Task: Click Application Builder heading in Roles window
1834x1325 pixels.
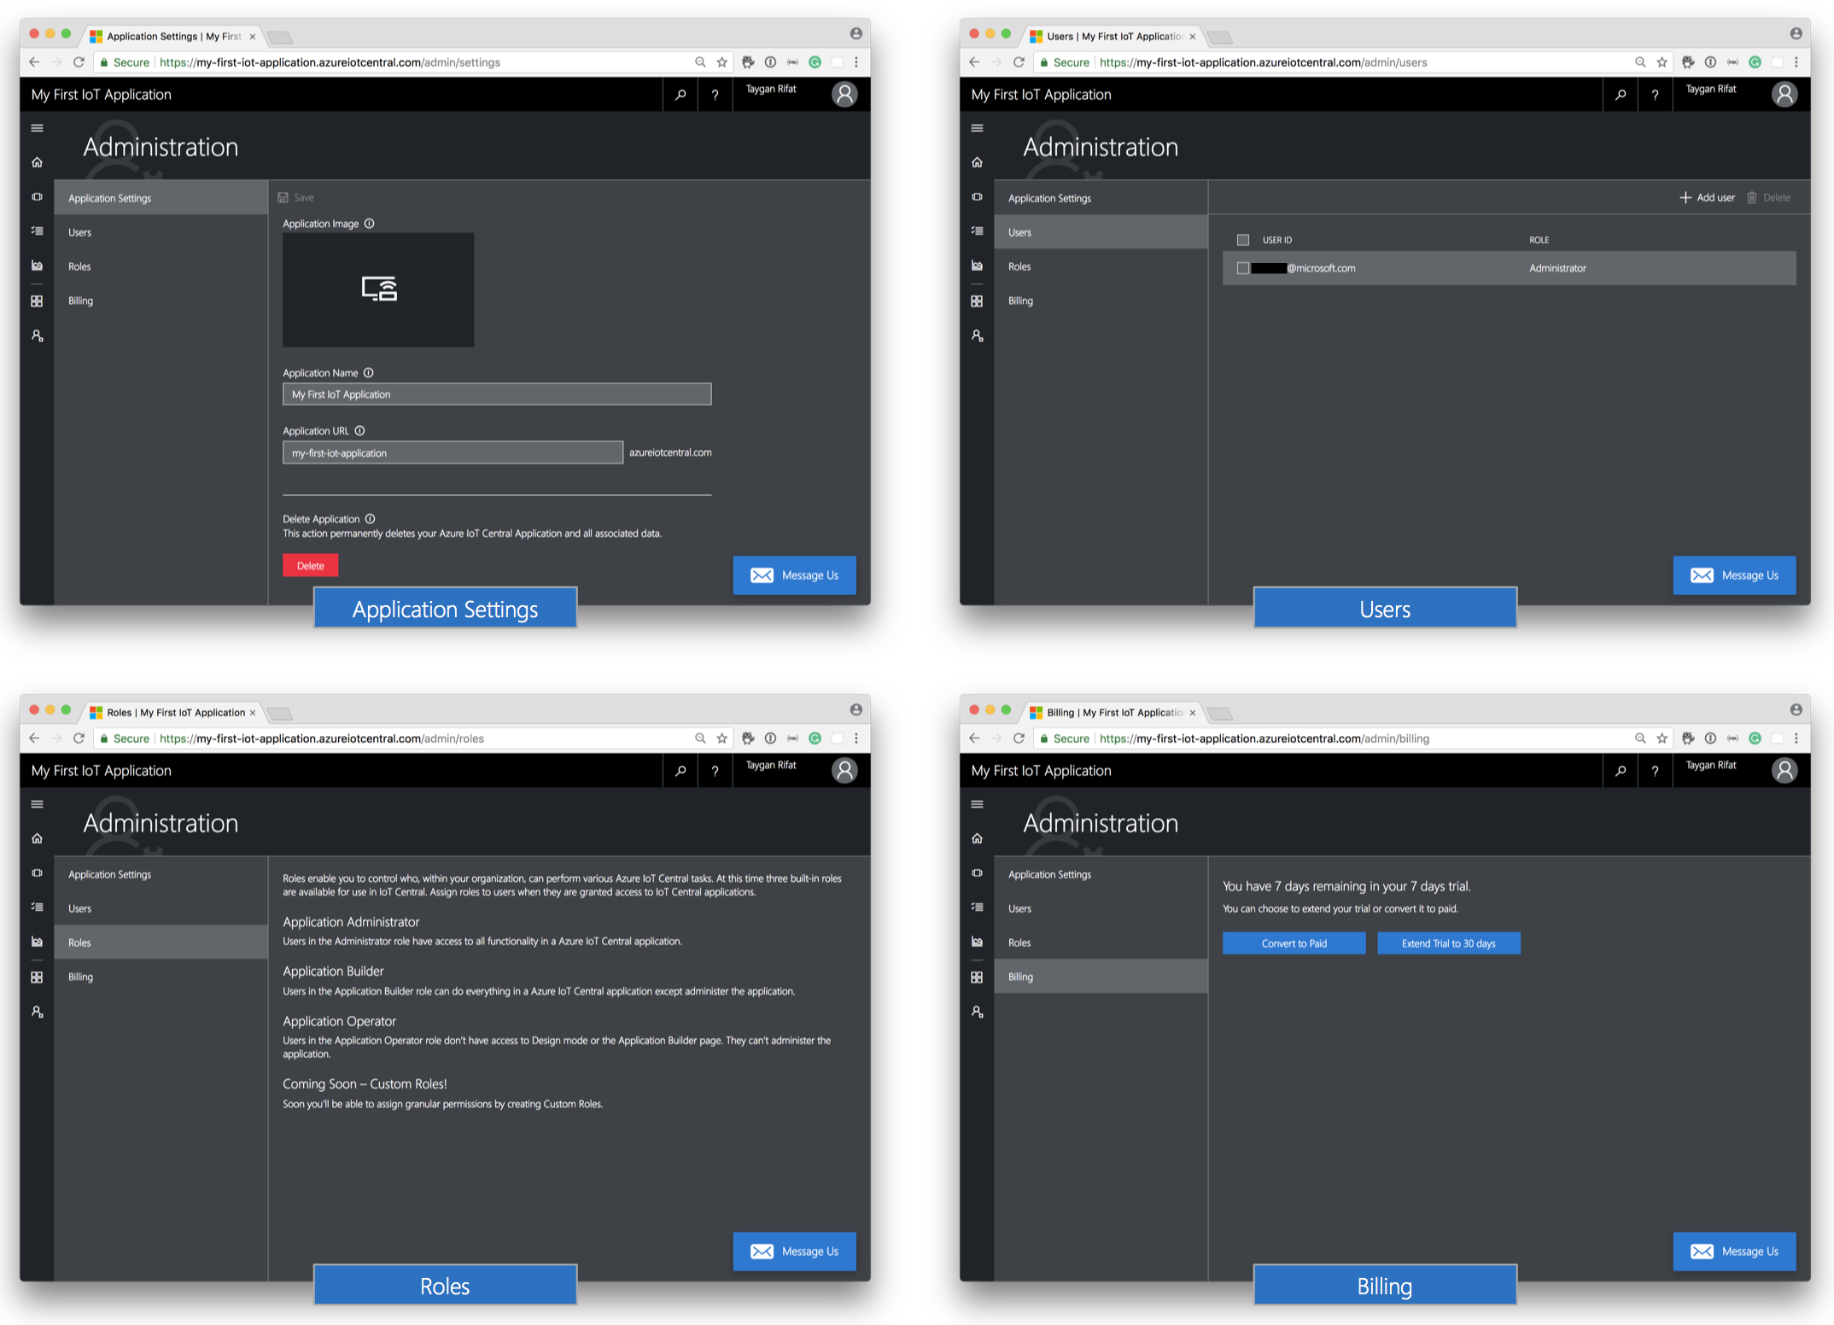Action: (x=333, y=972)
